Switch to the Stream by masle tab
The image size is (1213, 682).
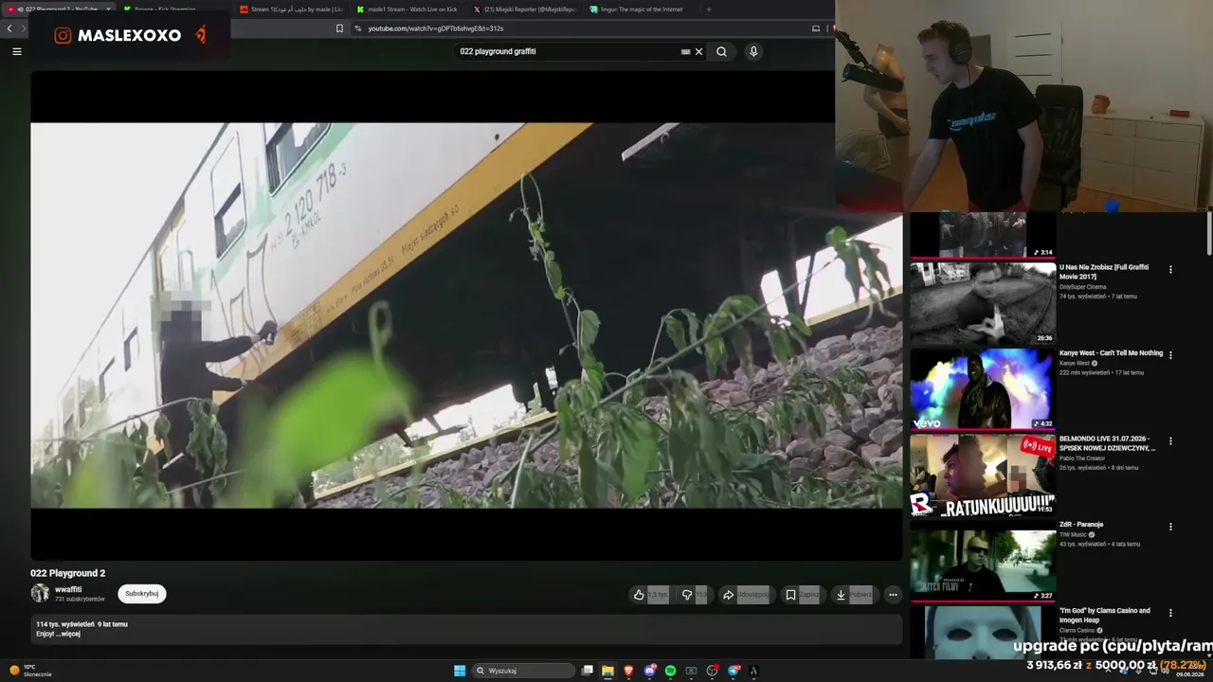(x=292, y=9)
